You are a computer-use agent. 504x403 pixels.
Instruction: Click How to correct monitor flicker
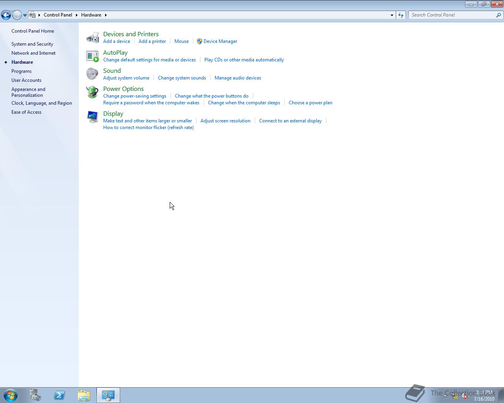[148, 128]
